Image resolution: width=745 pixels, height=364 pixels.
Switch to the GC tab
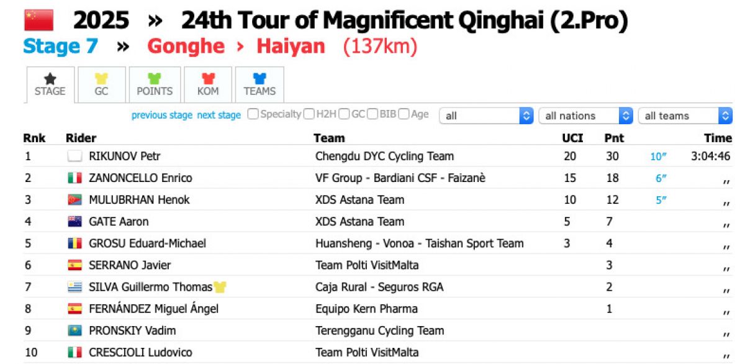101,84
